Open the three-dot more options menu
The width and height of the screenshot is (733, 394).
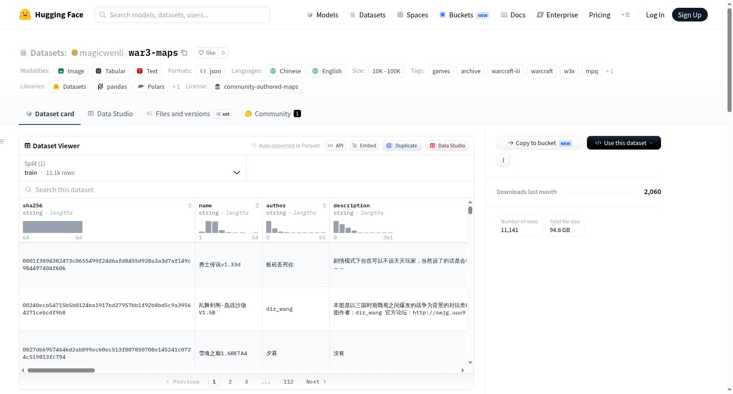tap(503, 160)
